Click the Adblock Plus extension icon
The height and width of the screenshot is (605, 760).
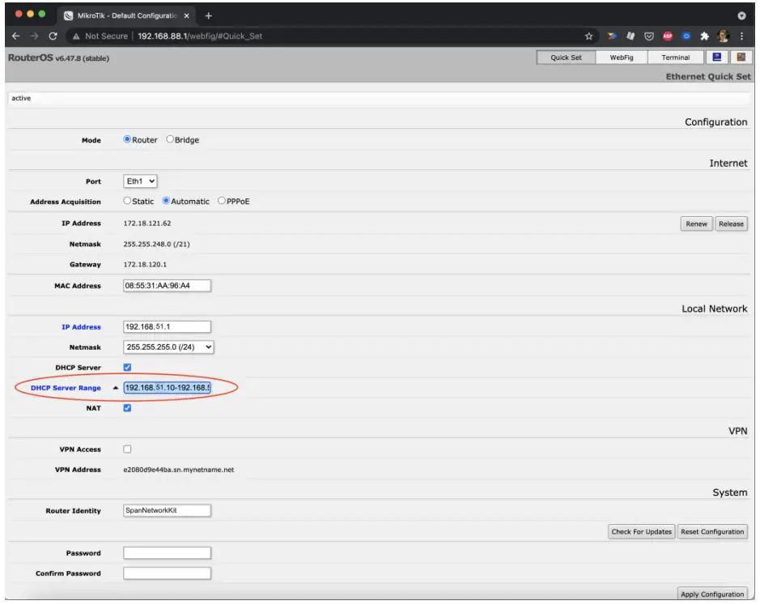(x=669, y=36)
